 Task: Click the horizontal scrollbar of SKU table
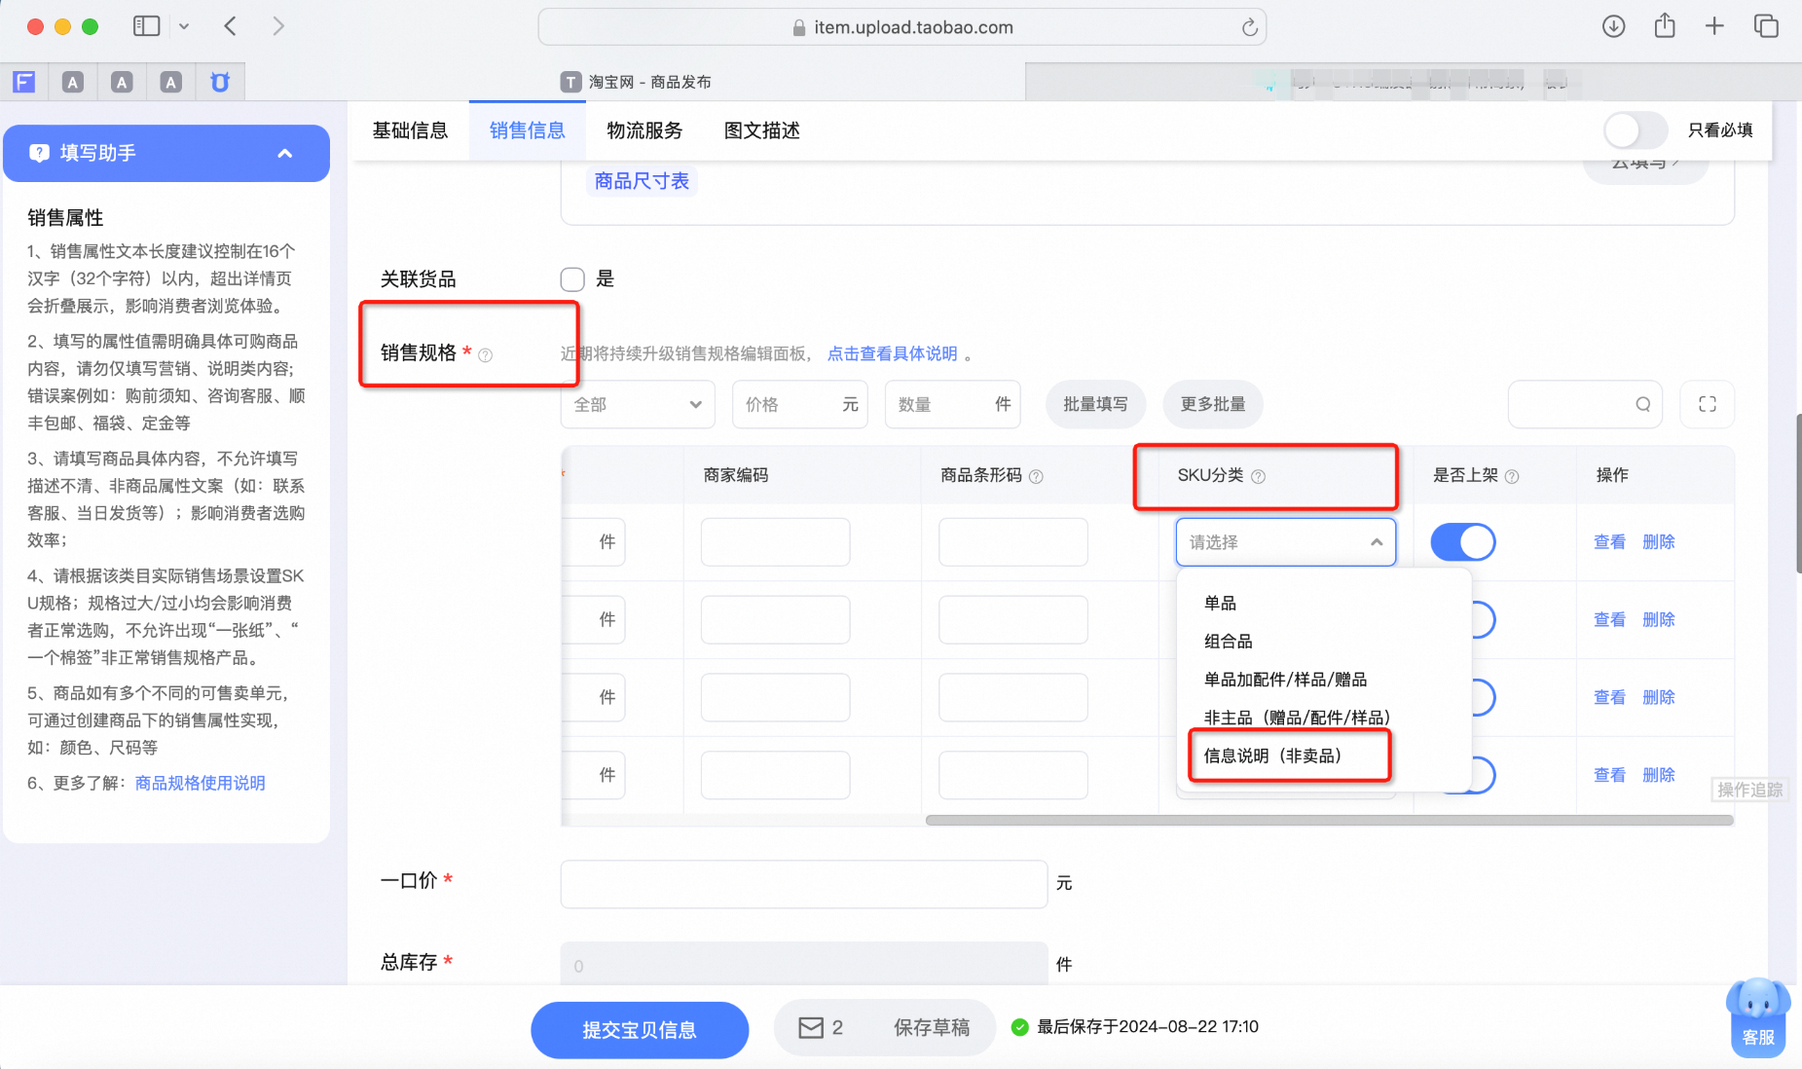1329,820
